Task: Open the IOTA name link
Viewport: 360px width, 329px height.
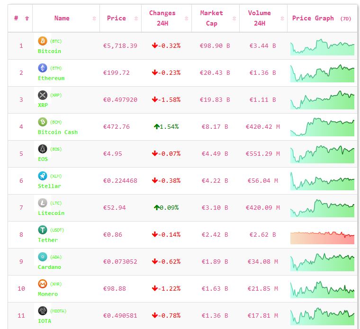Action: coord(45,321)
